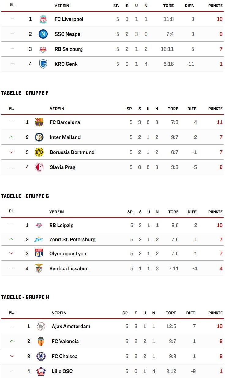Viewport: 225px width, 378px height.
Task: Click the SSC Neapel club logo
Action: coord(43,34)
